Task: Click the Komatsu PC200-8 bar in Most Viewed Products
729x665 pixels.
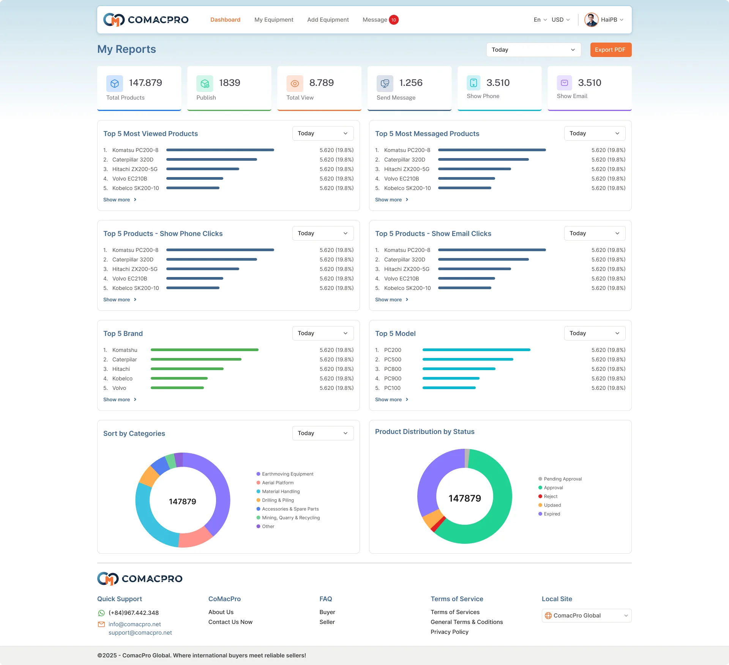Action: coord(220,150)
